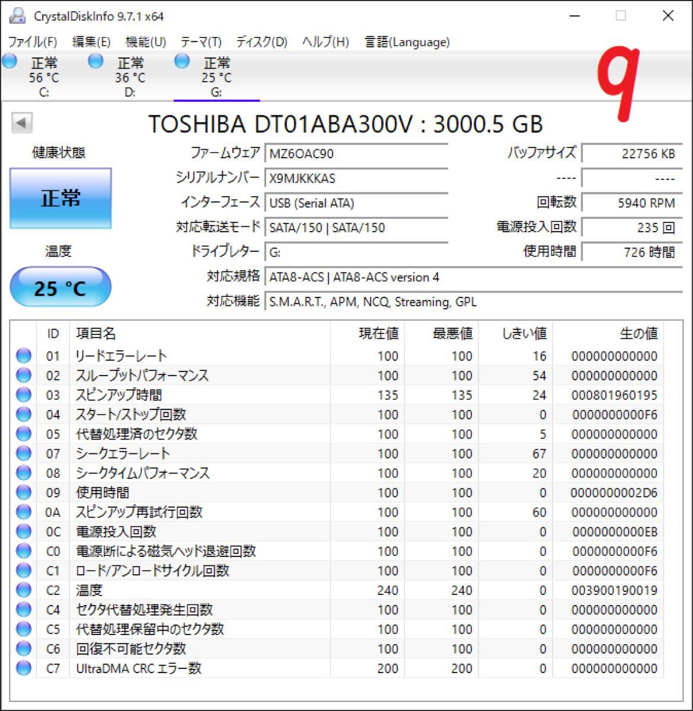
Task: Click the ファームウェア field MZ6OAC90
Action: [356, 153]
